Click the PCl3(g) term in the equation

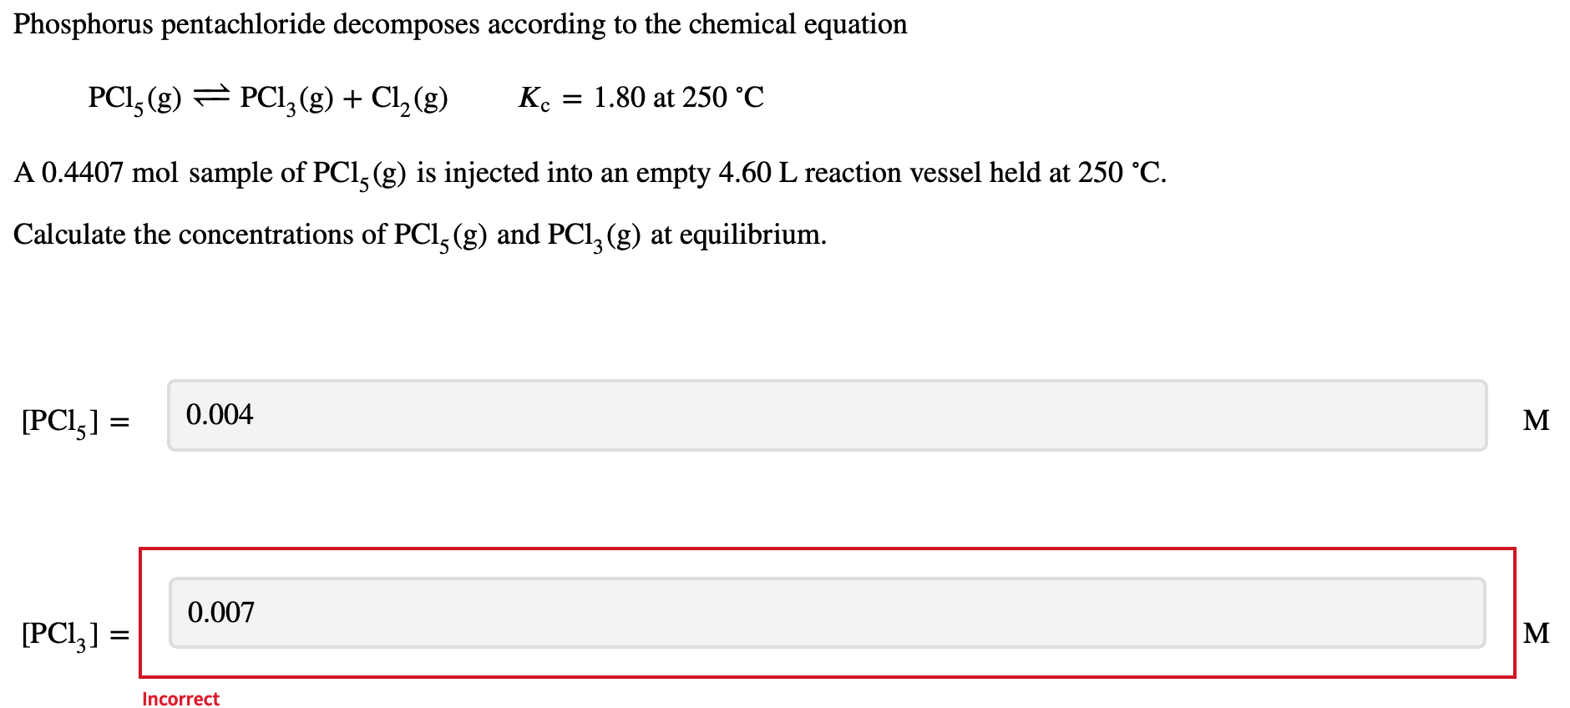click(x=286, y=98)
